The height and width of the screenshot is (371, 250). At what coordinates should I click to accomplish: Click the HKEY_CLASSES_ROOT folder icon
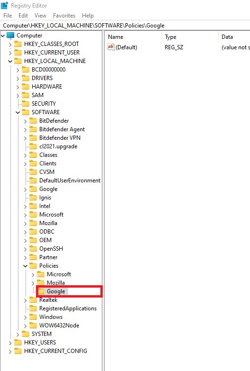tap(18, 44)
